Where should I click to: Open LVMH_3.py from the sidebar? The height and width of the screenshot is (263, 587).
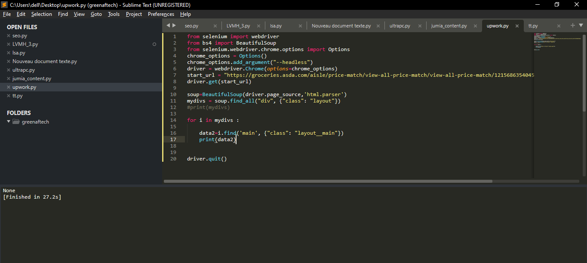pos(25,44)
